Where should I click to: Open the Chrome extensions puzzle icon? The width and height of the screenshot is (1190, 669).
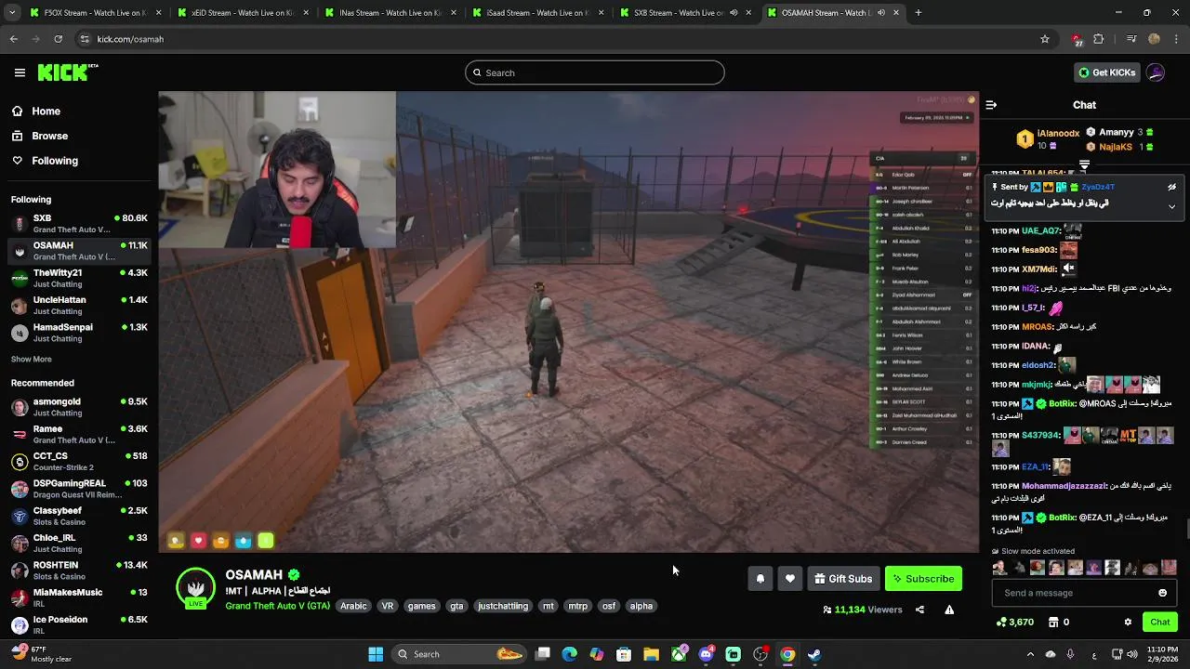1099,39
